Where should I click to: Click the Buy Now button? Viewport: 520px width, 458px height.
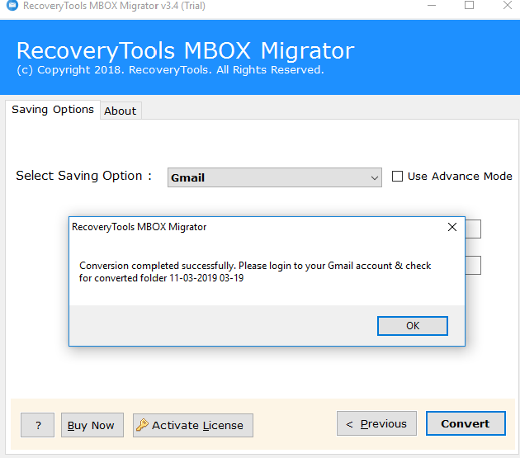click(x=92, y=425)
